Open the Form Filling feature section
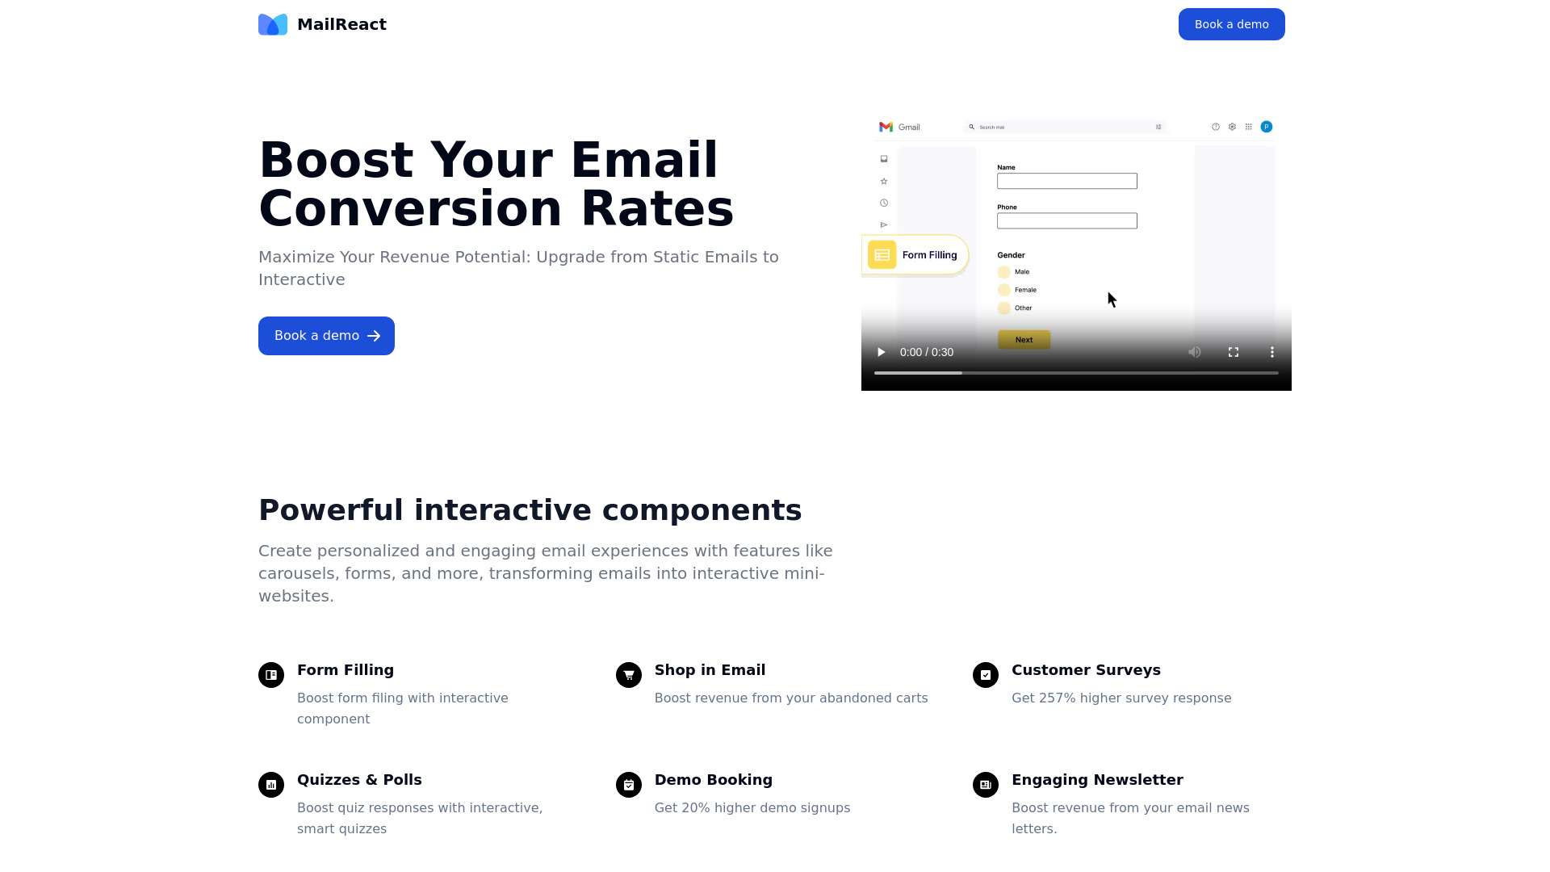Screen dimensions: 1550x872 tap(345, 669)
